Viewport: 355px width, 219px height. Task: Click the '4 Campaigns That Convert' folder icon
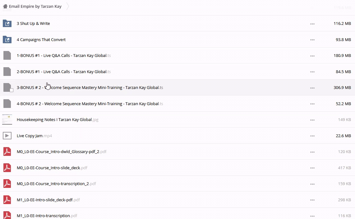[7, 40]
